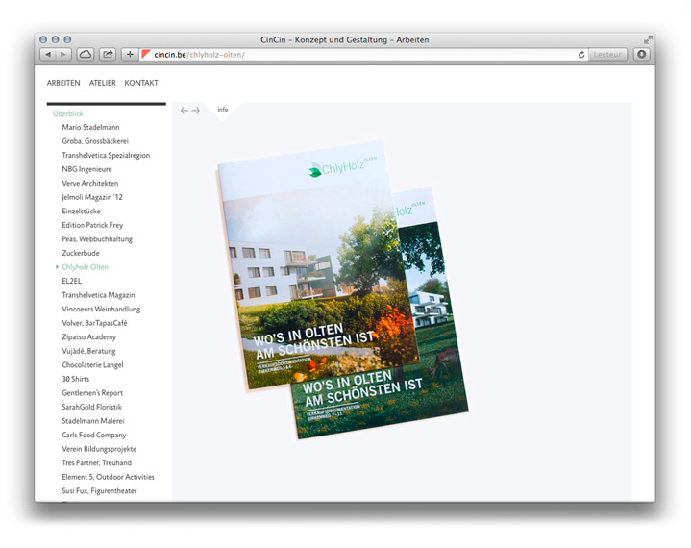Open the KONTAKT menu item
Screen dimensions: 691x548
(141, 83)
